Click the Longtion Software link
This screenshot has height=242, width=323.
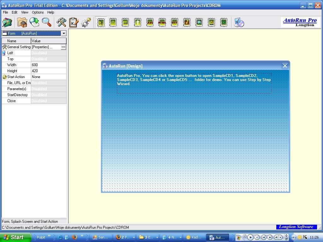296,227
